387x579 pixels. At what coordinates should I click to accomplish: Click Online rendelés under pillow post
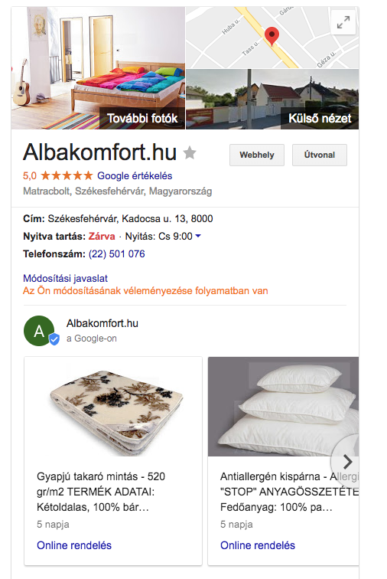[x=258, y=545]
